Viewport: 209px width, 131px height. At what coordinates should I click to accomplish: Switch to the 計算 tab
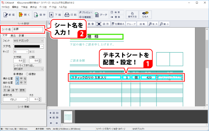pyautogui.click(x=21, y=36)
